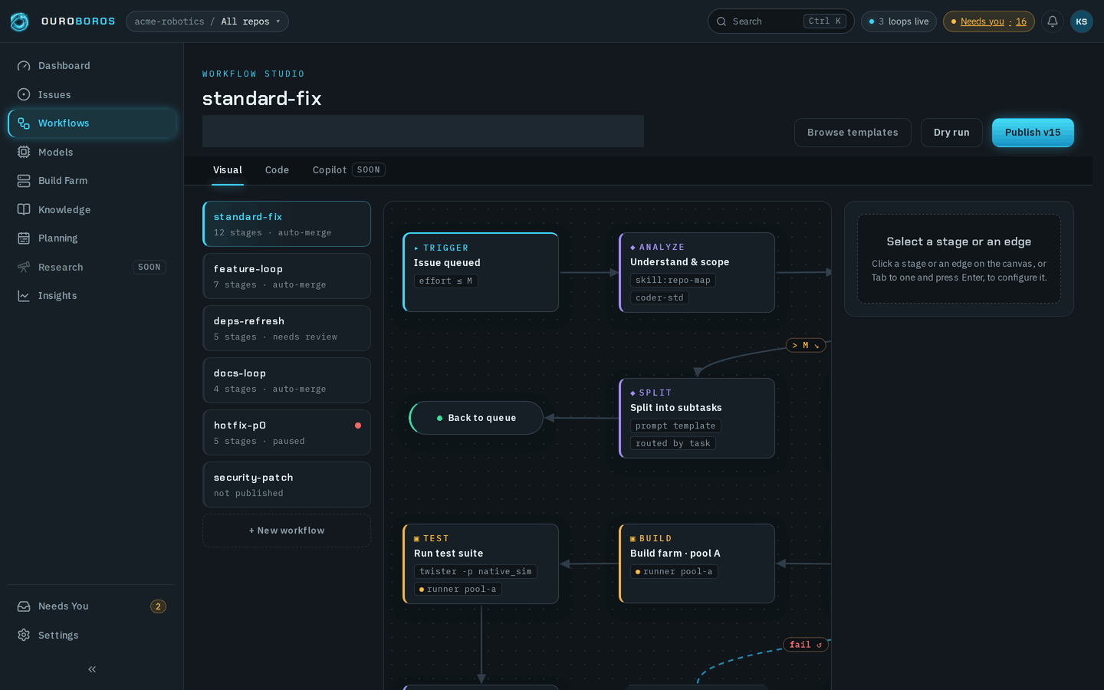The width and height of the screenshot is (1104, 690).
Task: Start a Dry run
Action: pyautogui.click(x=951, y=133)
